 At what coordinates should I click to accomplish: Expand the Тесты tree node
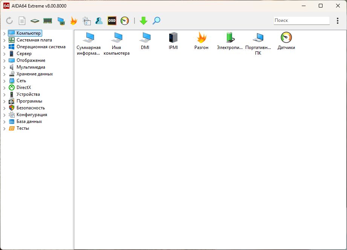[x=4, y=129]
